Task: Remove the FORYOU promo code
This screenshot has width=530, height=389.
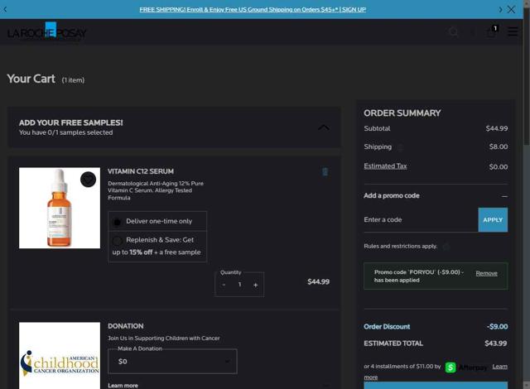Action: pyautogui.click(x=486, y=273)
